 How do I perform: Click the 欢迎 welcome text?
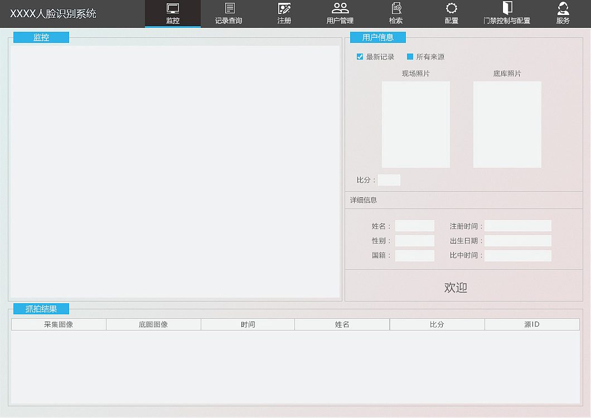(456, 288)
